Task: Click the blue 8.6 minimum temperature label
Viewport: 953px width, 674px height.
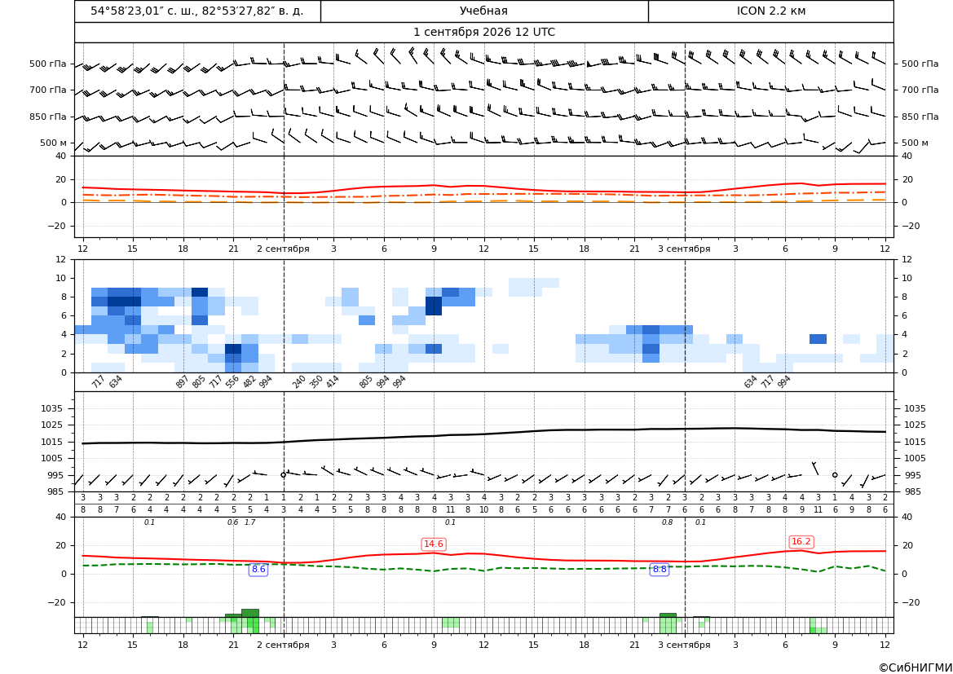Action: 258,570
